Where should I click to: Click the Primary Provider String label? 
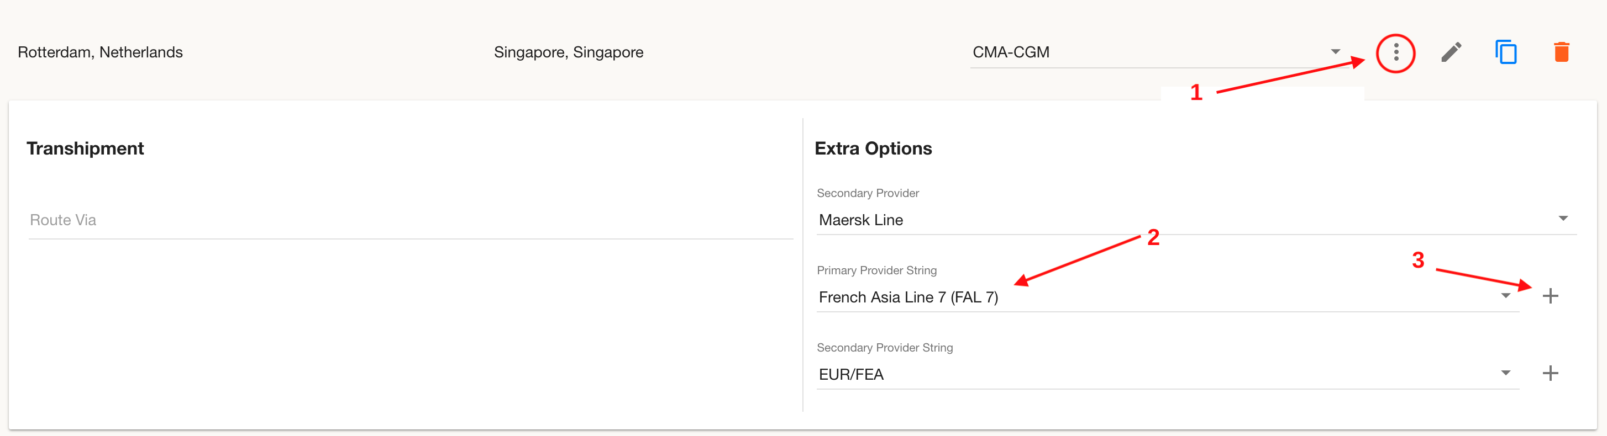[x=876, y=270]
